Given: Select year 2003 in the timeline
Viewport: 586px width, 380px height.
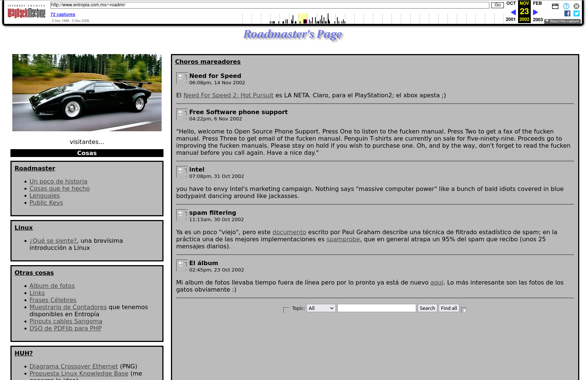Looking at the screenshot, I should pos(538,19).
